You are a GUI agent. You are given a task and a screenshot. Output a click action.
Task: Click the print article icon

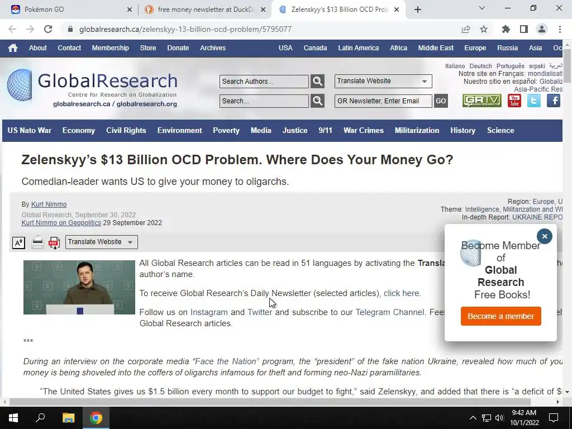[37, 242]
